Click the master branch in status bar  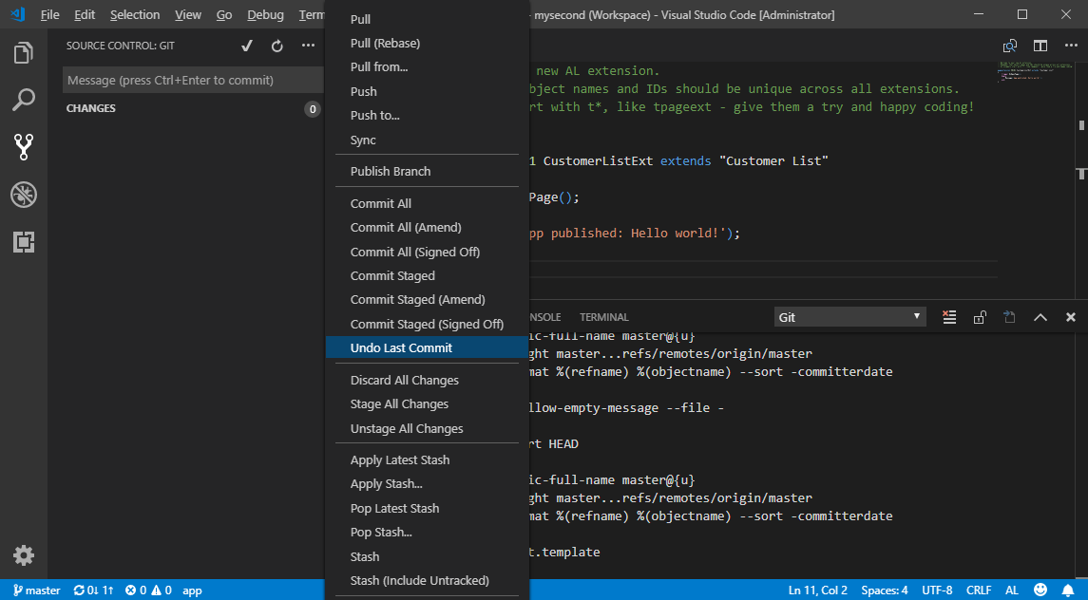[x=37, y=591]
